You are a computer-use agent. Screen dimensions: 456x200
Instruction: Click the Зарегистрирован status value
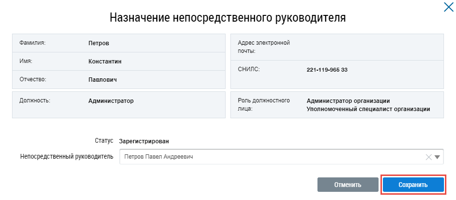[x=144, y=141]
